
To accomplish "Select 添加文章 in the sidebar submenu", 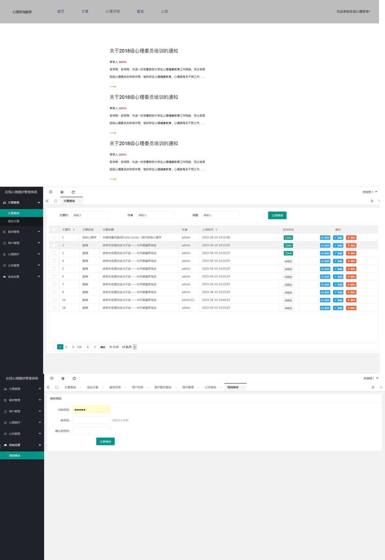I will click(x=14, y=221).
